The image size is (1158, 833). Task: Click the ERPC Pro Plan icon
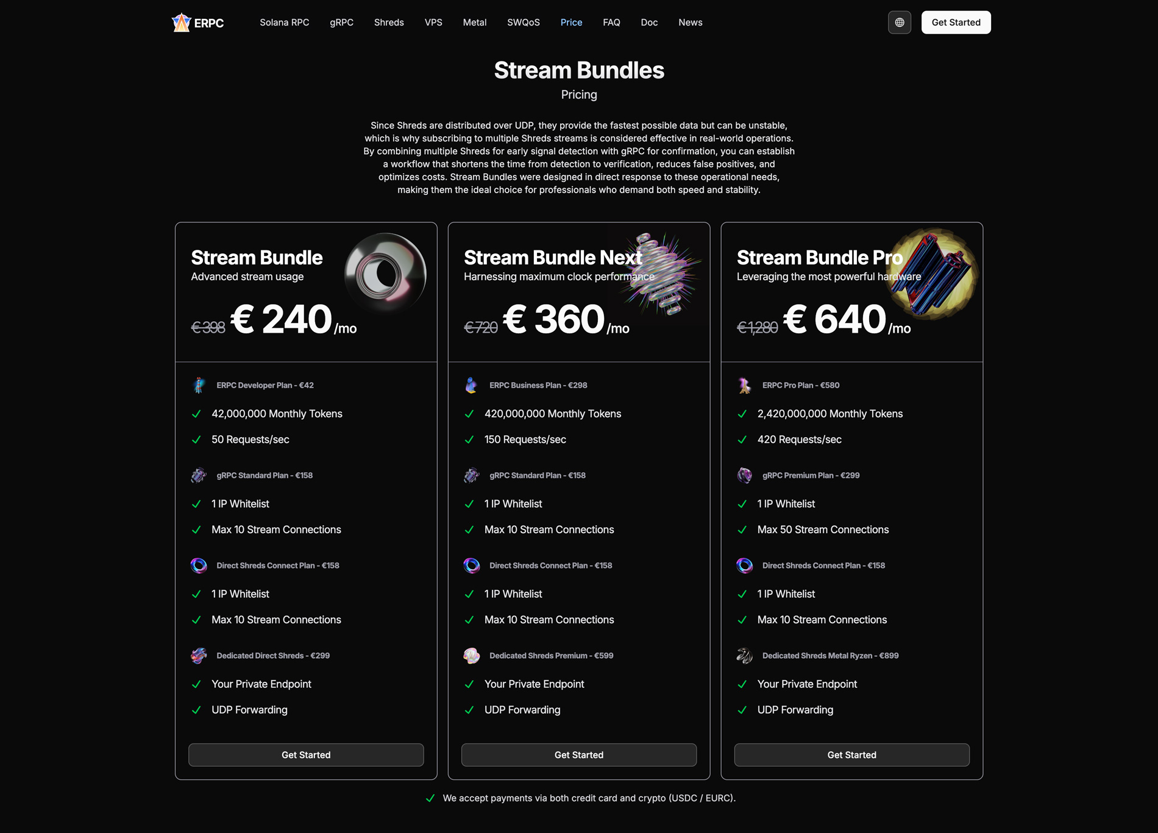pos(744,385)
